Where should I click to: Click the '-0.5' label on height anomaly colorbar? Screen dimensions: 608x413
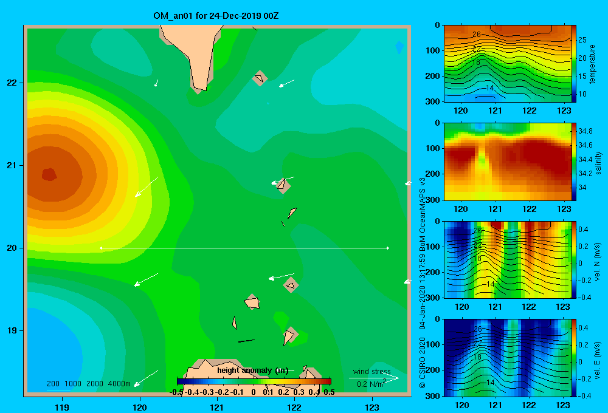177,392
